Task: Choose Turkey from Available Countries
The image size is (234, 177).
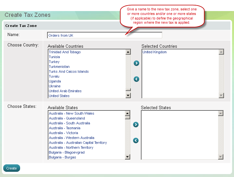Action: tap(54, 62)
